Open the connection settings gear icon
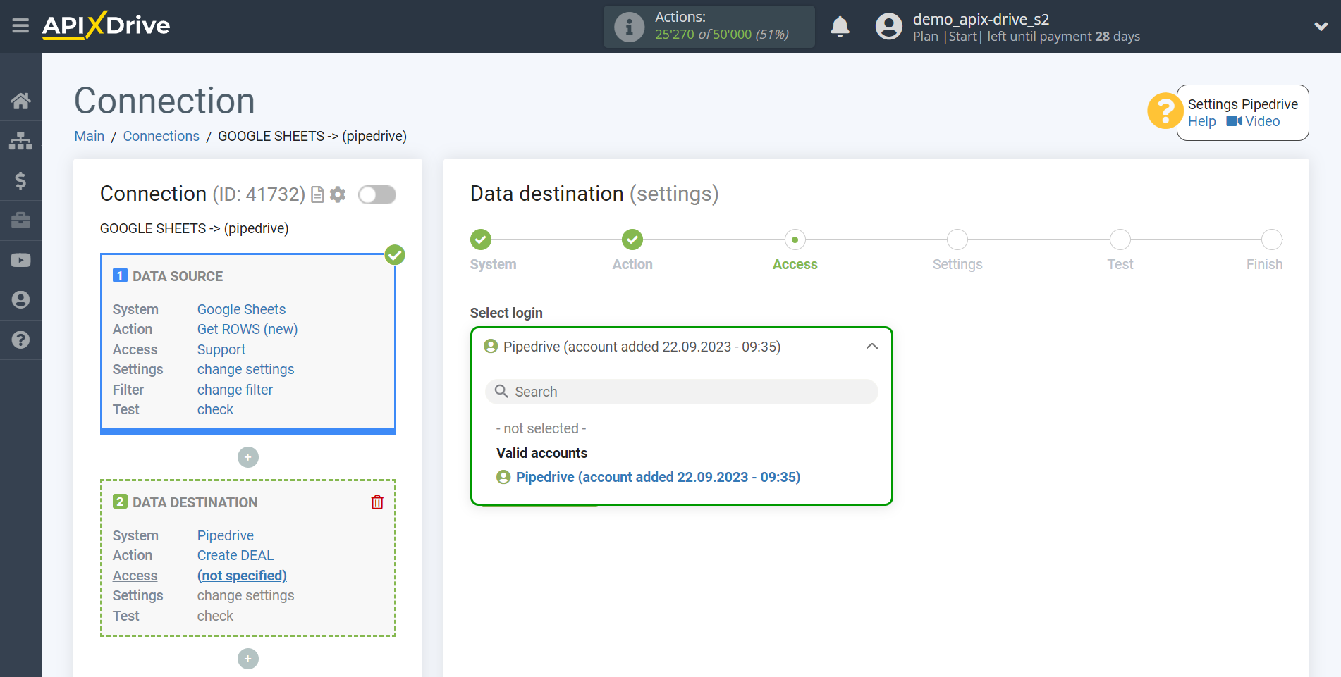This screenshot has height=677, width=1341. pyautogui.click(x=338, y=194)
